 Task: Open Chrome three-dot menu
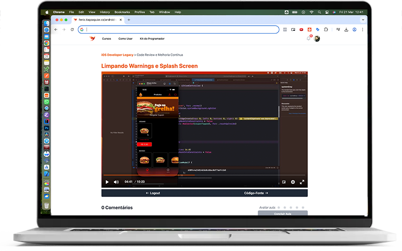(x=363, y=29)
